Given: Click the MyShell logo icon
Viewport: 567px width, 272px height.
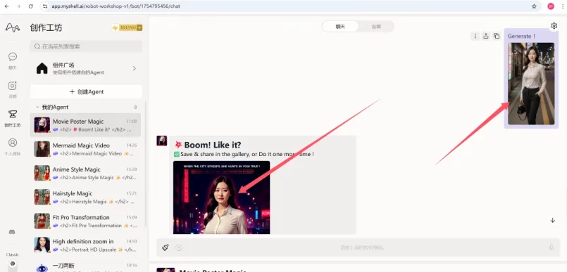Looking at the screenshot, I should (x=13, y=27).
